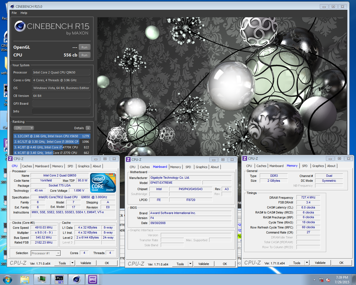This screenshot has width=356, height=285.
Task: Click the network tray icon
Action: click(321, 280)
